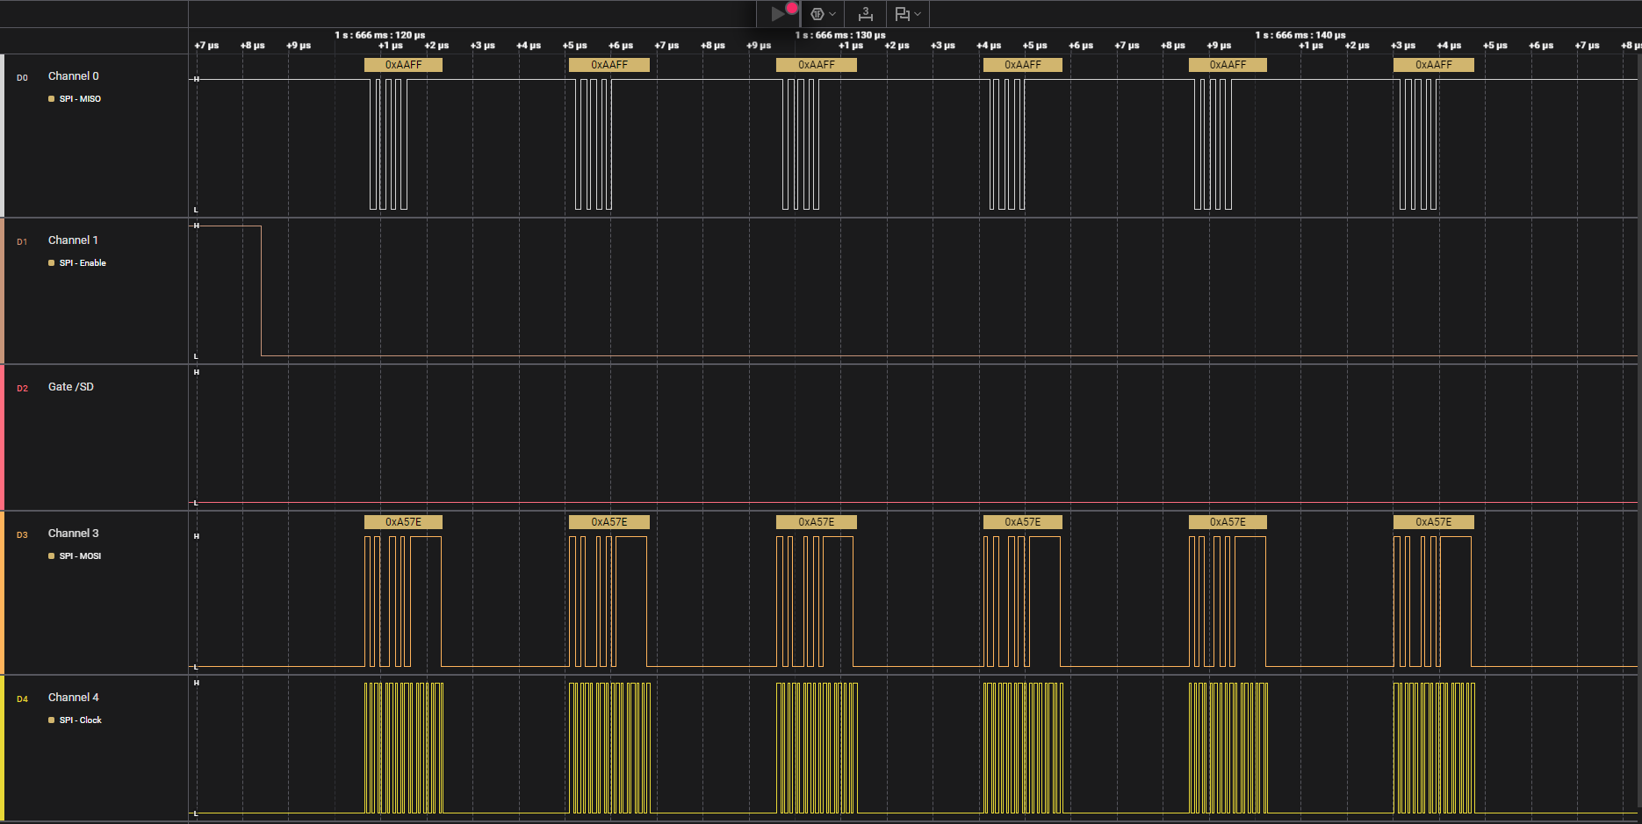Click the Channel 1 color bar
Image resolution: width=1642 pixels, height=824 pixels.
tap(3, 290)
